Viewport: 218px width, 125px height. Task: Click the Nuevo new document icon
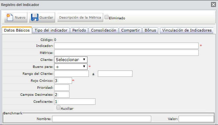[x=10, y=17]
